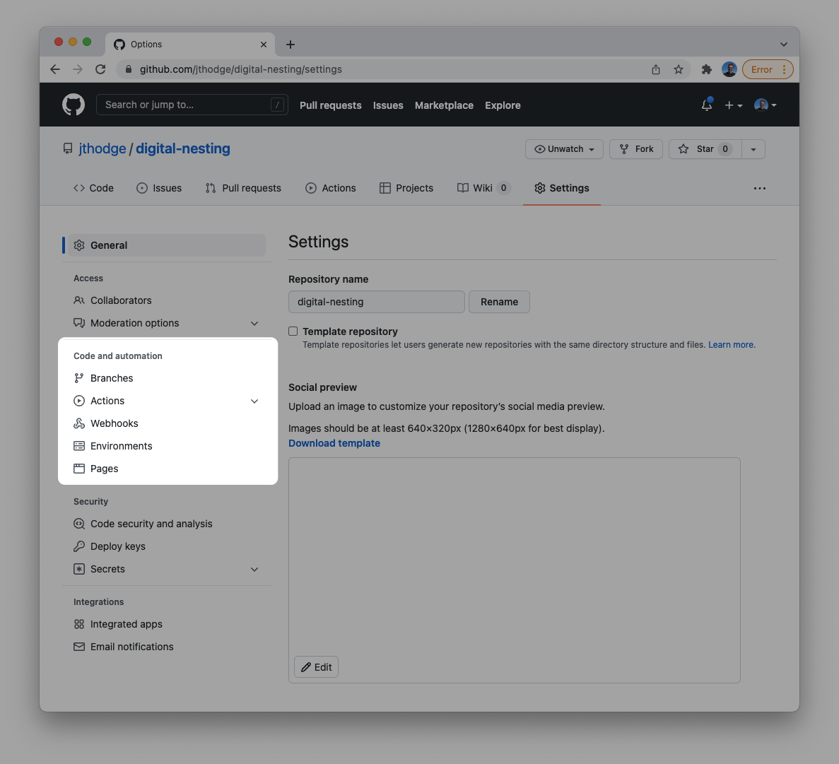Click the Search or jump to box

click(x=192, y=105)
